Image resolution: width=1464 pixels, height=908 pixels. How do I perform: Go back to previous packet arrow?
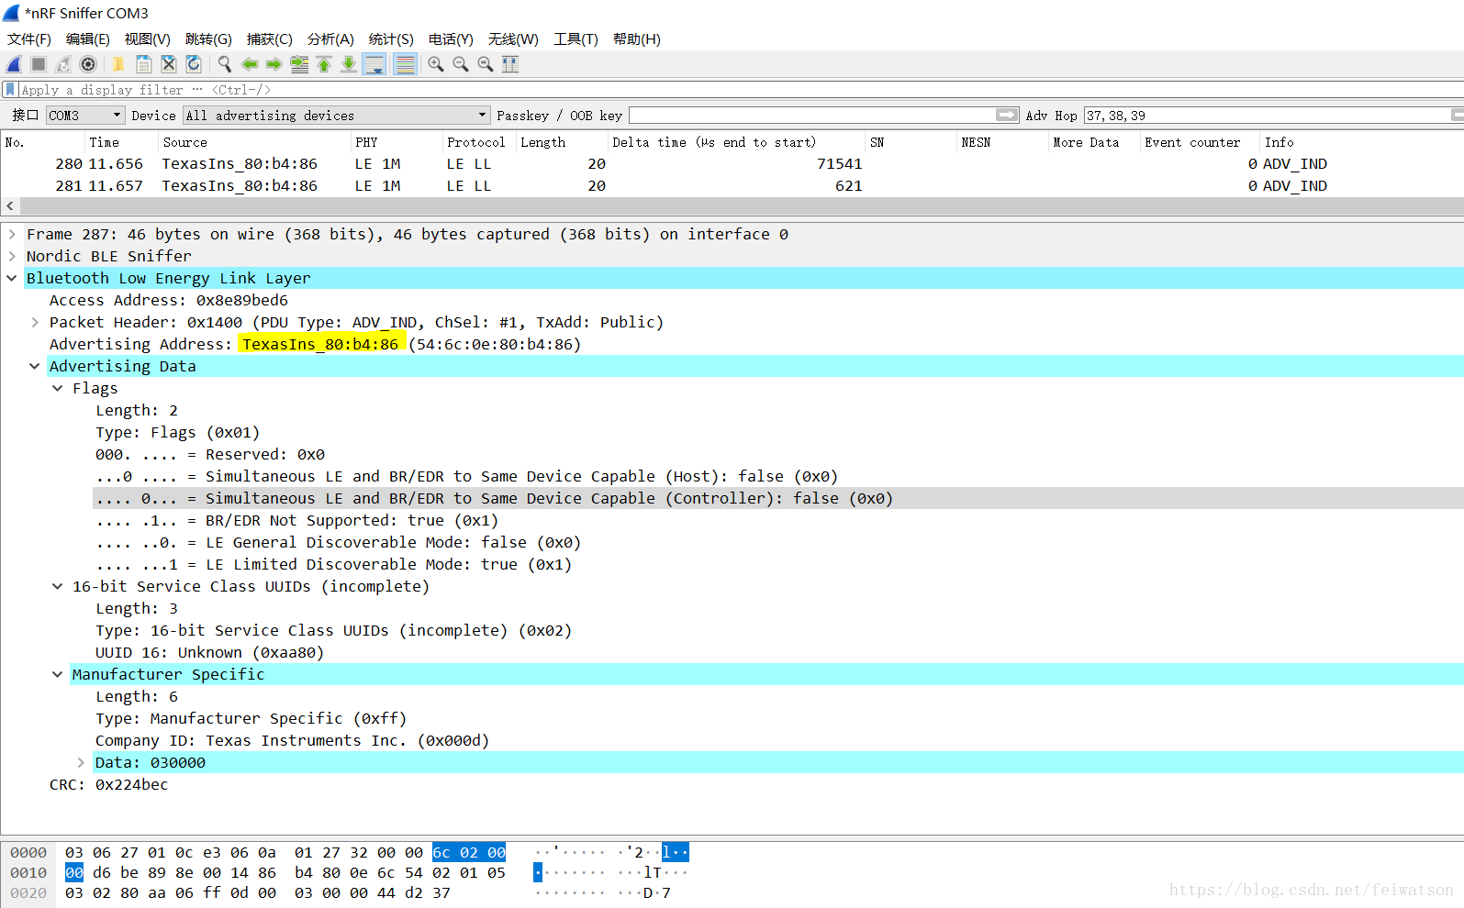(x=250, y=64)
